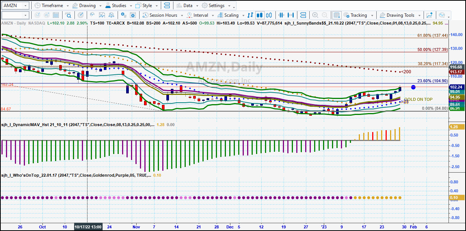Click the small wave chart icon

92,15
